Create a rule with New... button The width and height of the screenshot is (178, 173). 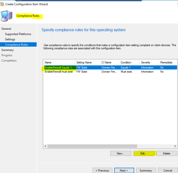(x=121, y=153)
